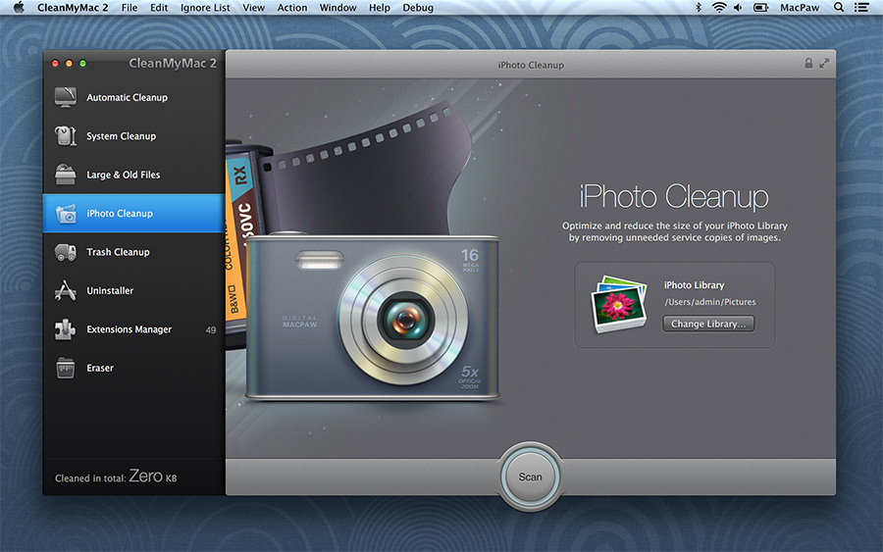Open the Edit menu

coord(159,7)
